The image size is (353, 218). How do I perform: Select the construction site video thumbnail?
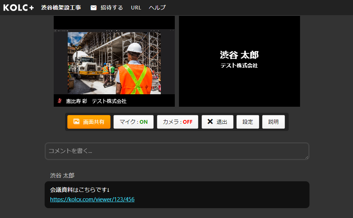coord(114,63)
